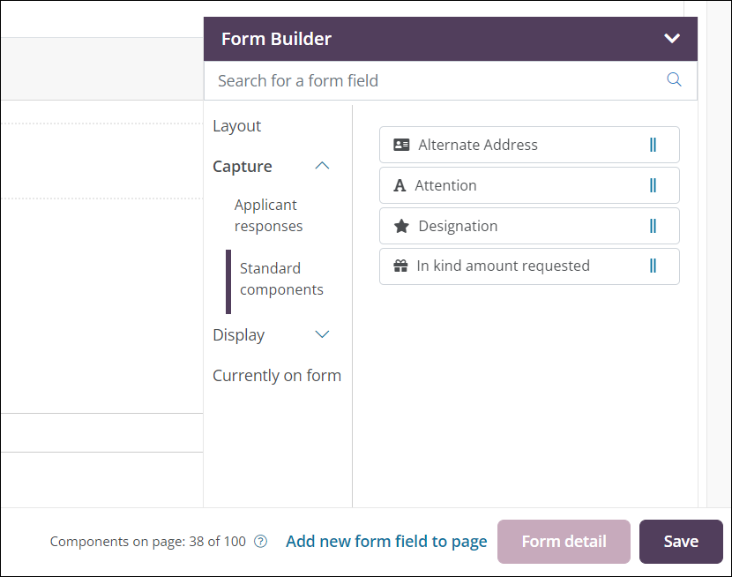The height and width of the screenshot is (577, 732).
Task: Click the In kind amount drag handle
Action: [x=653, y=266]
